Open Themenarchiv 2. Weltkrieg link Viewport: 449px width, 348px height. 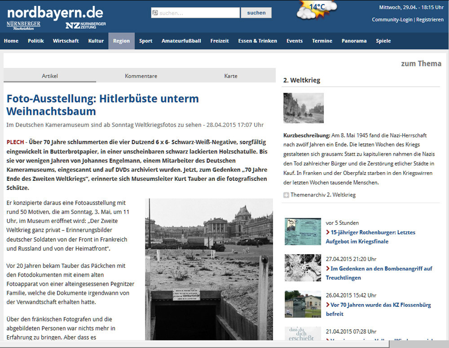click(323, 195)
